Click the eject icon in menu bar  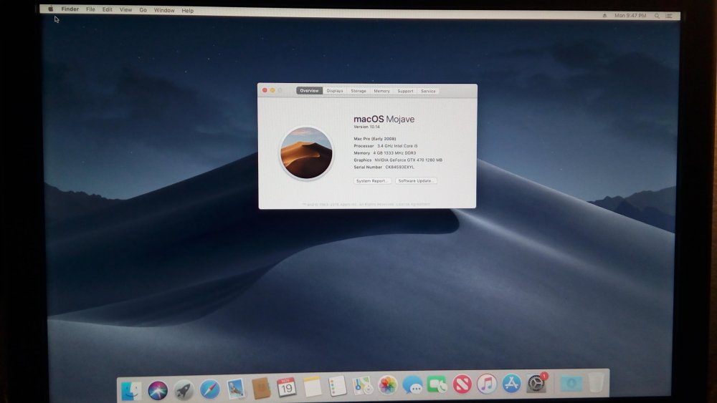pyautogui.click(x=604, y=15)
